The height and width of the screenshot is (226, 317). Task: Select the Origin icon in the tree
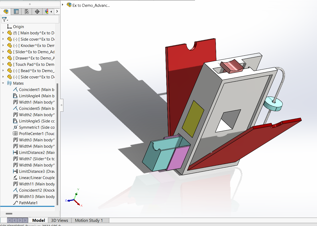(9, 26)
